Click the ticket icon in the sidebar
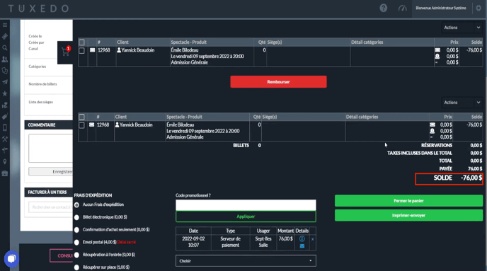This screenshot has height=271, width=487. click(5, 37)
